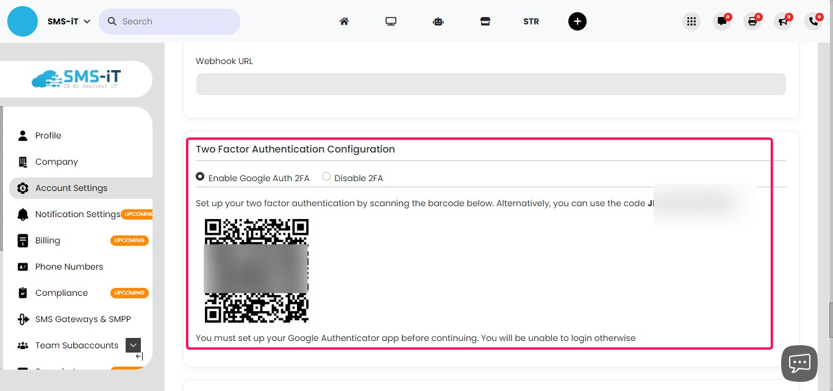This screenshot has width=833, height=391.
Task: Open the chat support widget
Action: 799,363
